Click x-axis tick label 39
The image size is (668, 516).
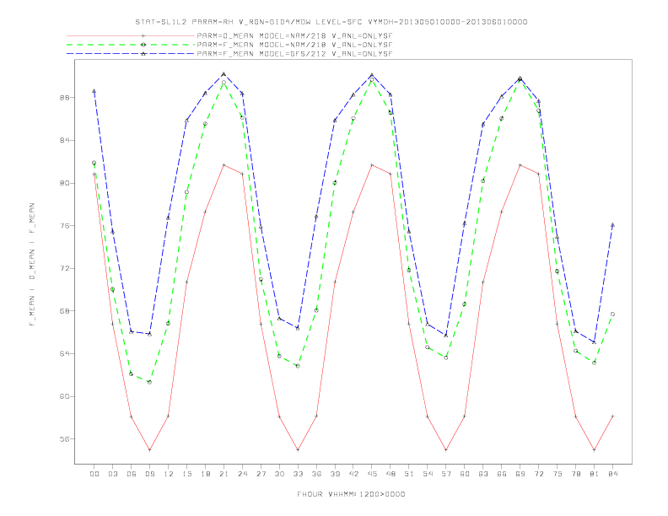(335, 474)
